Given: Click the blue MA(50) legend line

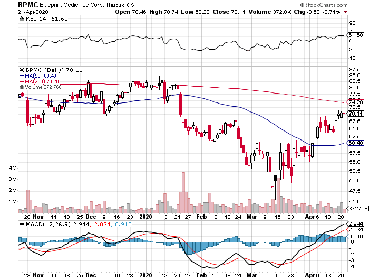Looking at the screenshot, I should tap(21, 76).
